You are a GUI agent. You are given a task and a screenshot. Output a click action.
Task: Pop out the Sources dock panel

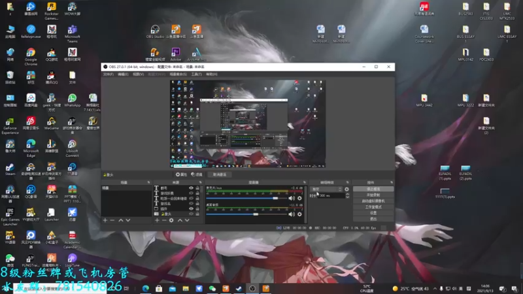coord(201,182)
